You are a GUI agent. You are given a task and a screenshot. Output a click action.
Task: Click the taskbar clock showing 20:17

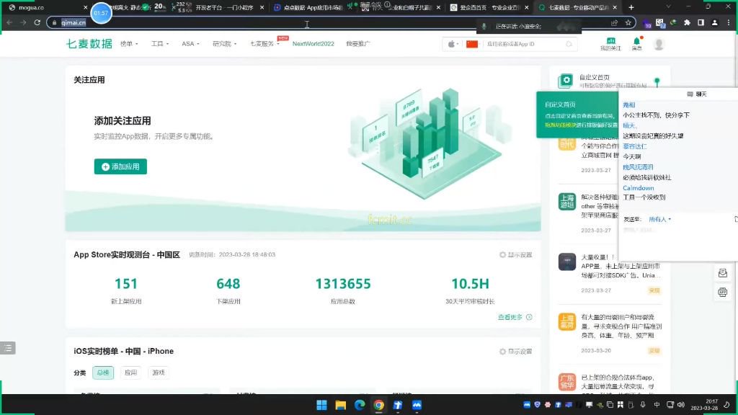705,405
